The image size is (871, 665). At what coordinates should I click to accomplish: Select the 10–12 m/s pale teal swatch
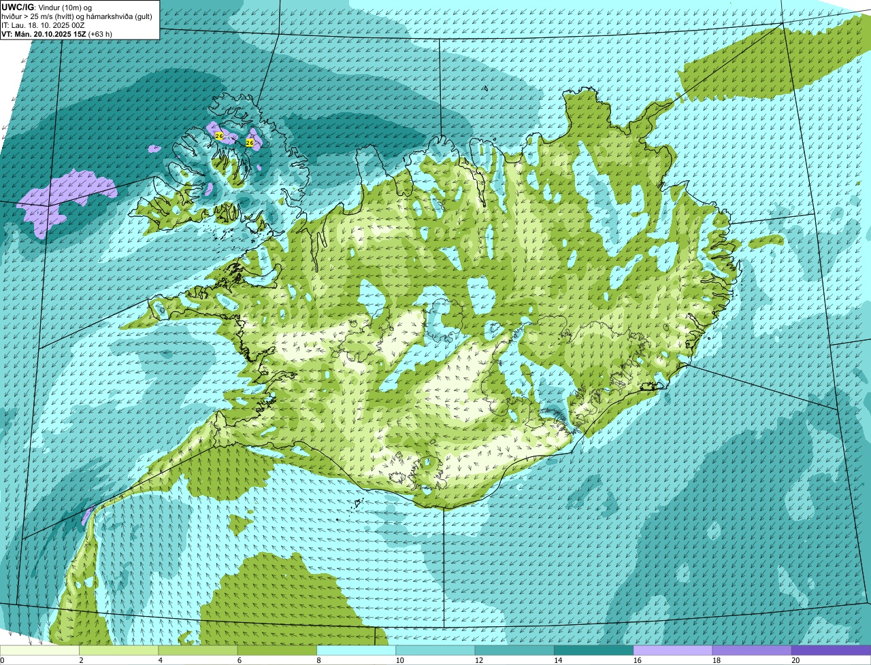(x=435, y=650)
